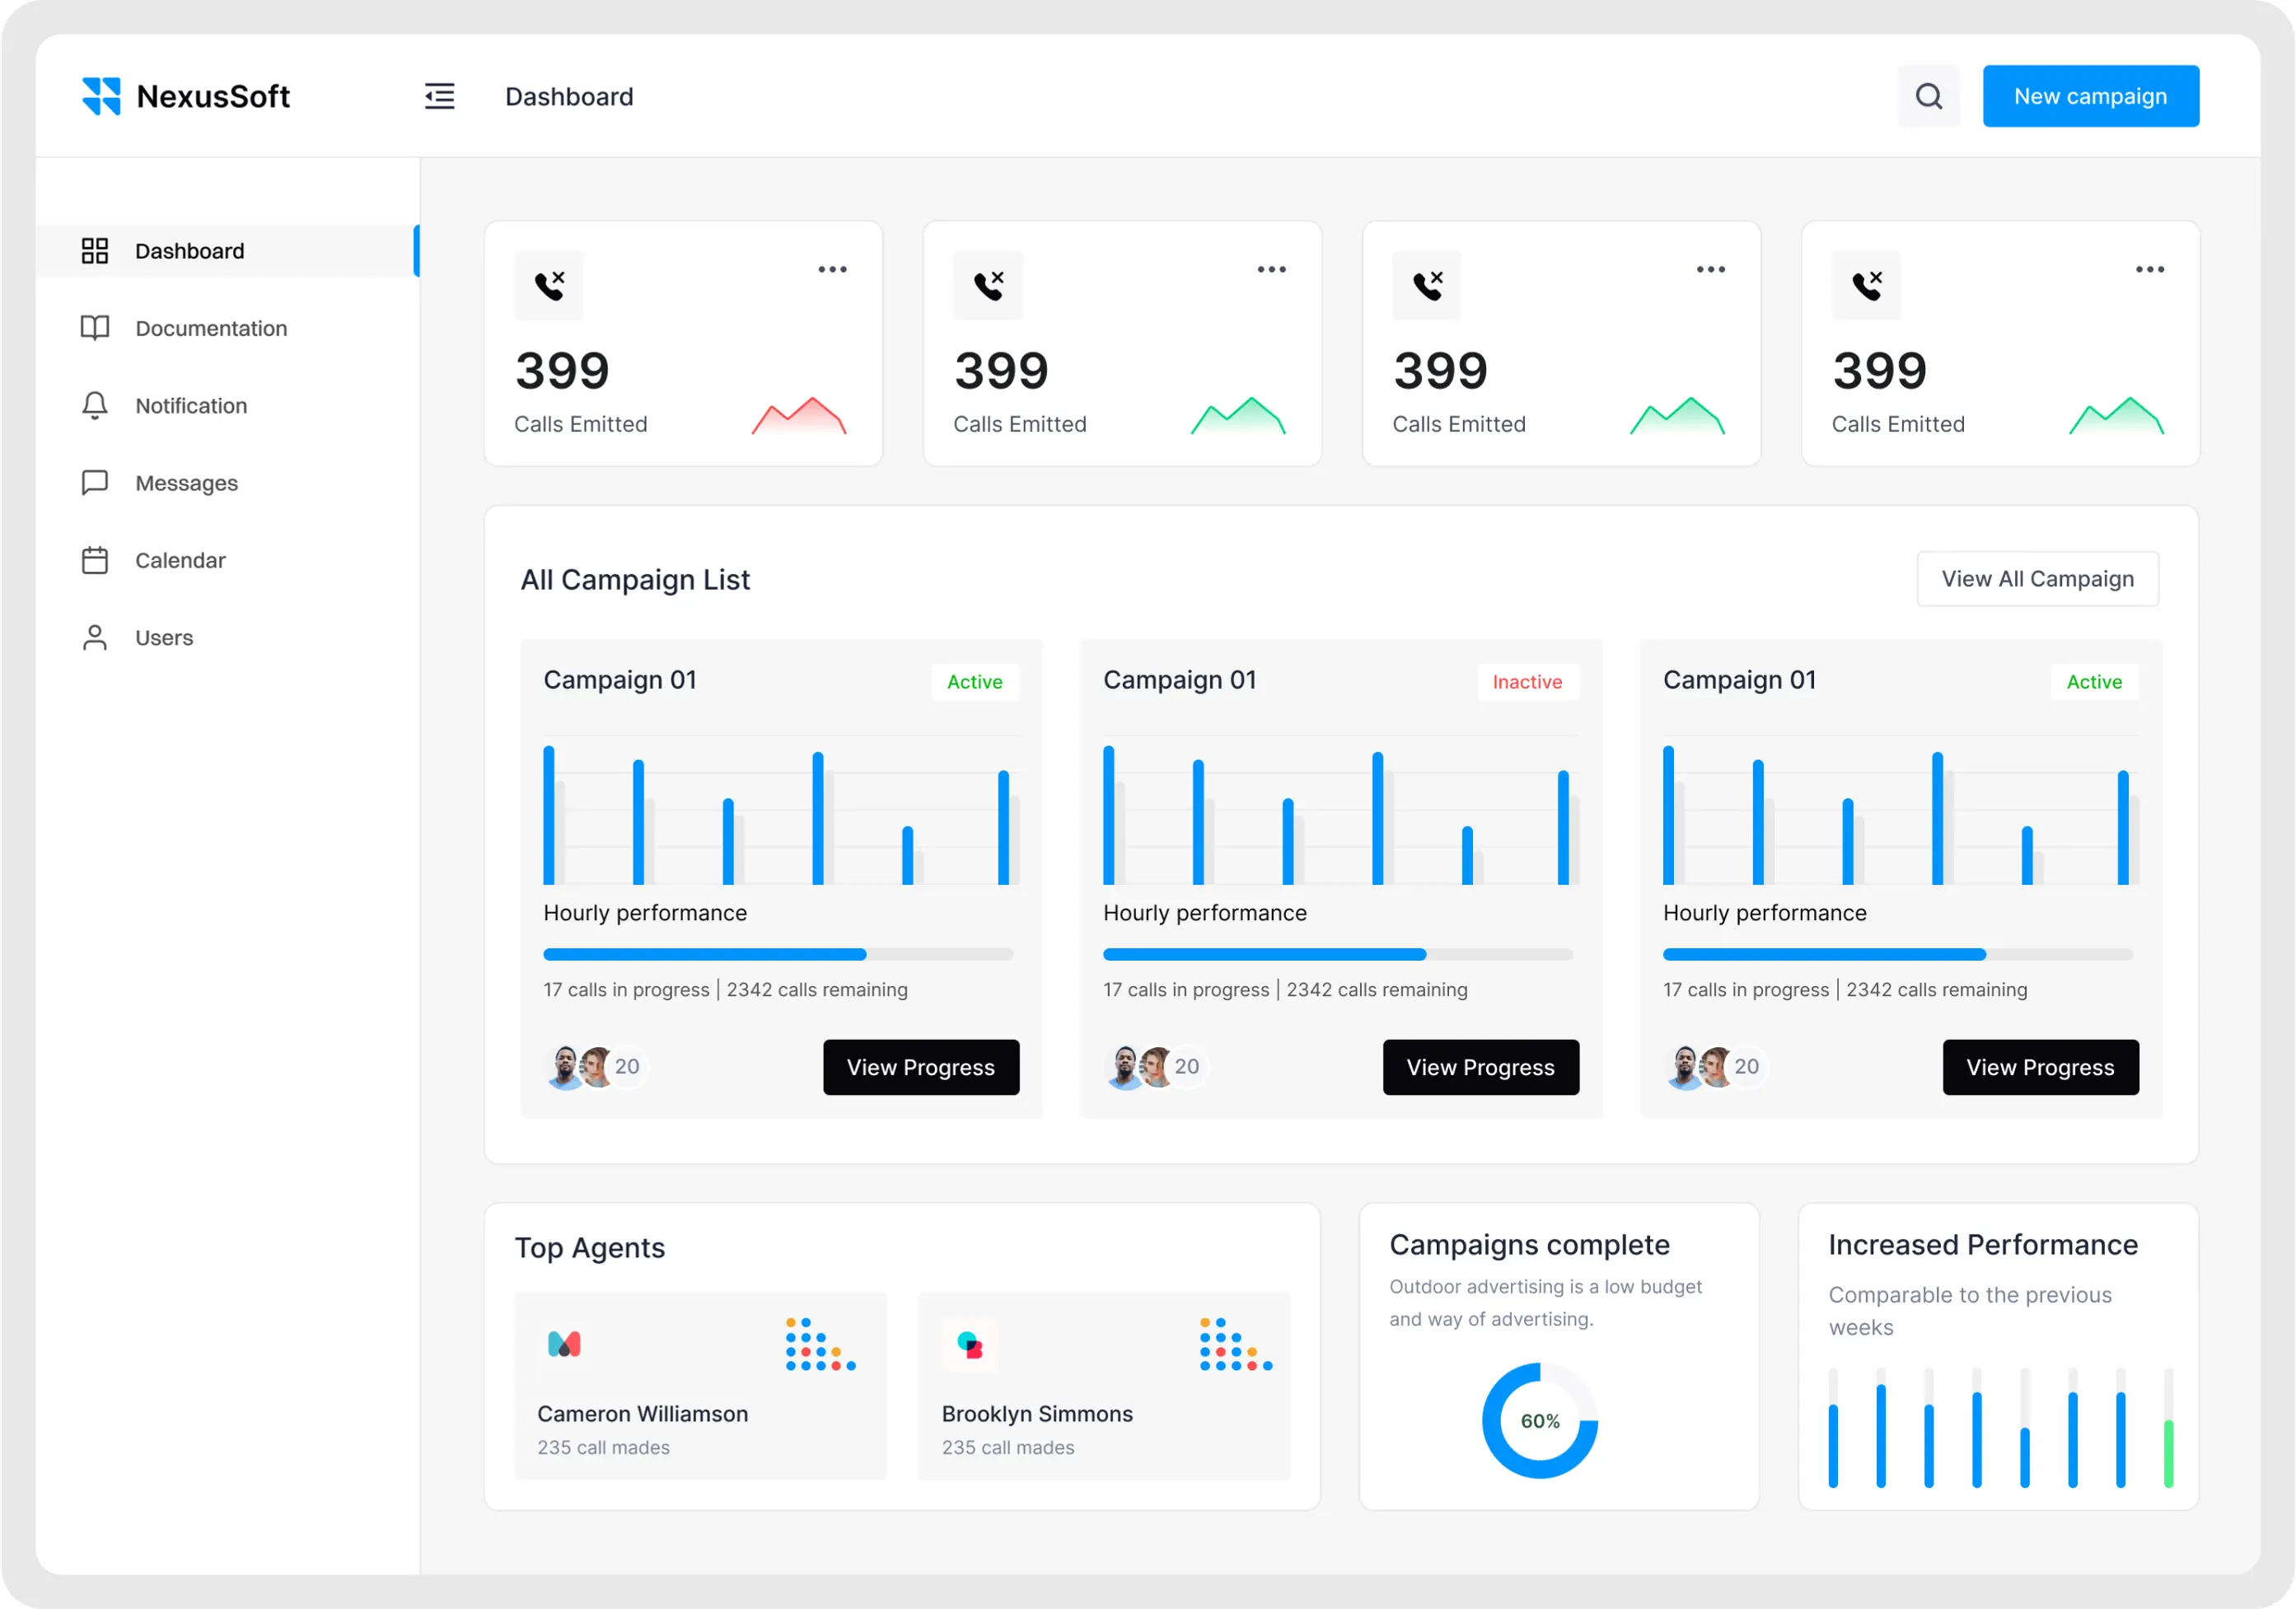Open three-dot menu on first Calls Emitted card

pyautogui.click(x=832, y=269)
